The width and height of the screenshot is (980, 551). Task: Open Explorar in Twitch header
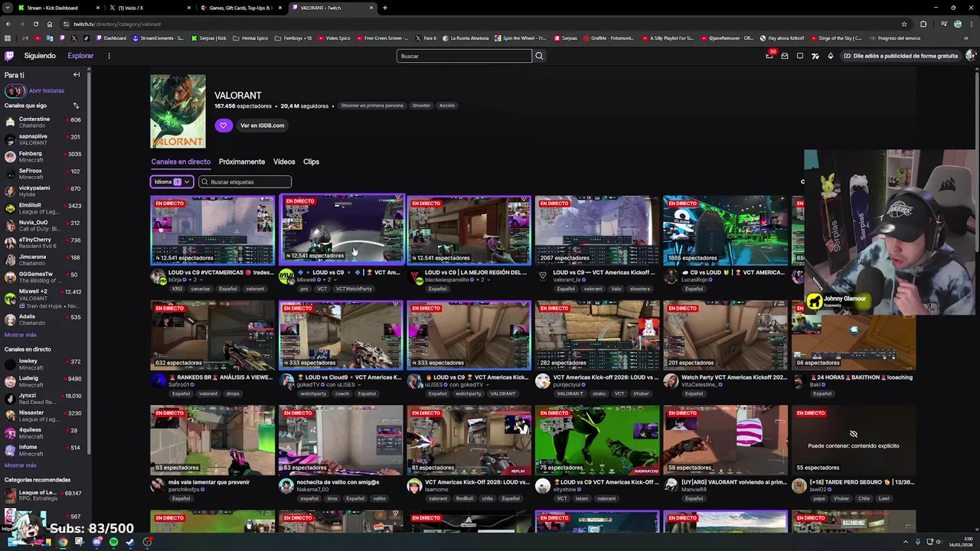pyautogui.click(x=80, y=56)
